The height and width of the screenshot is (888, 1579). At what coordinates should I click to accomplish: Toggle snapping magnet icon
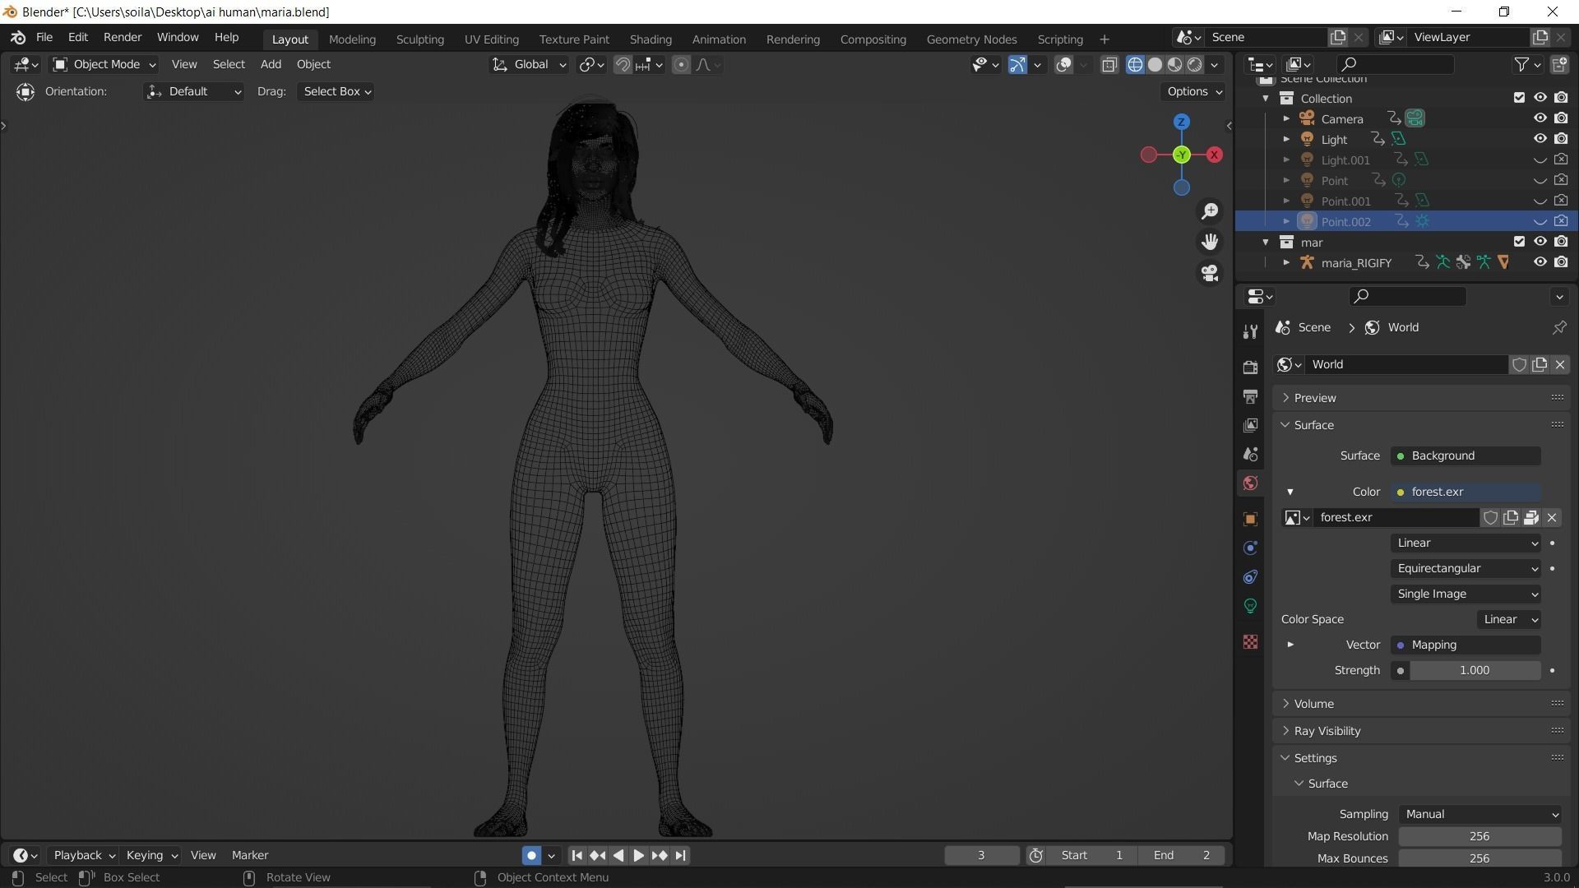click(623, 65)
